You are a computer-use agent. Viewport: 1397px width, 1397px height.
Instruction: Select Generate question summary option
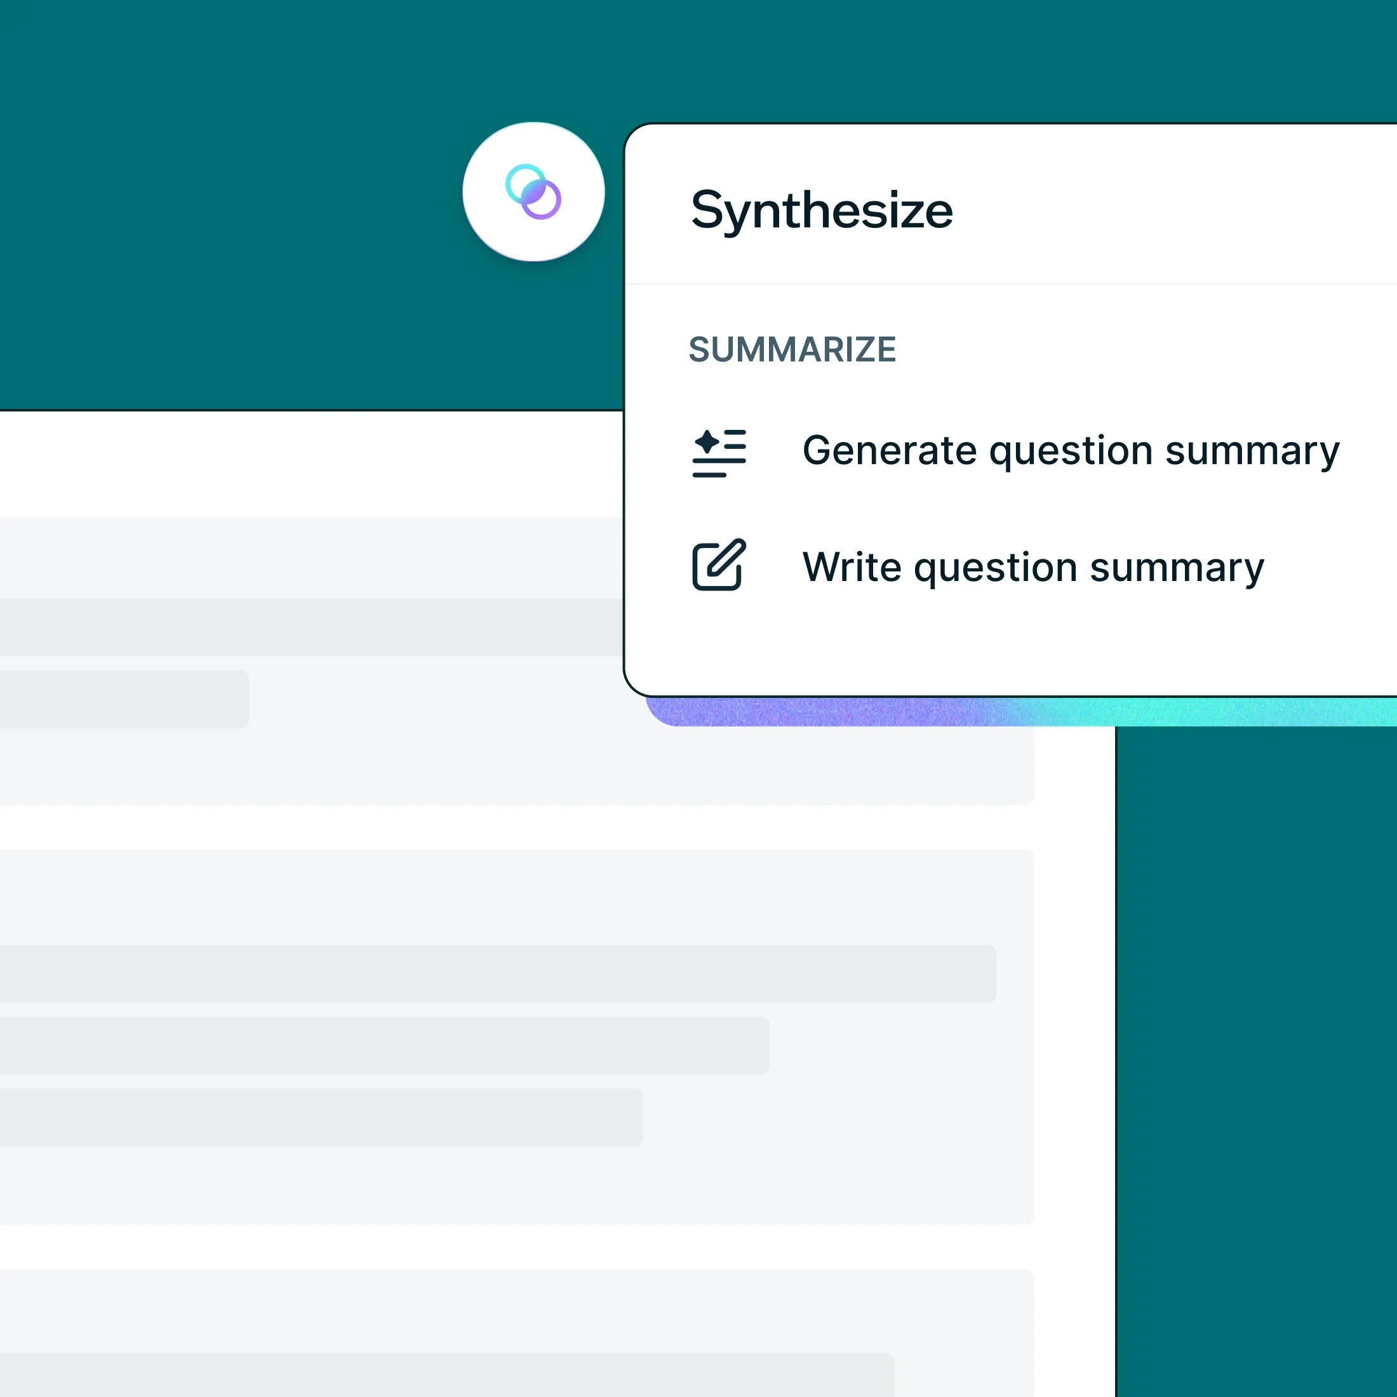tap(1070, 451)
